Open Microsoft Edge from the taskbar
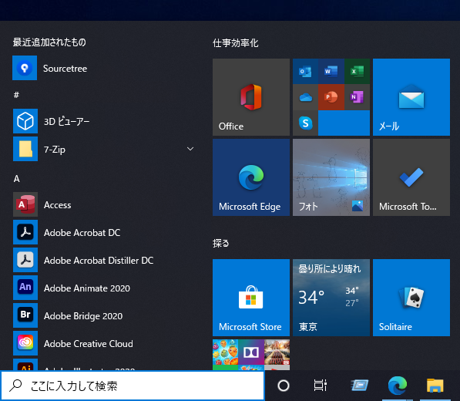 point(398,386)
